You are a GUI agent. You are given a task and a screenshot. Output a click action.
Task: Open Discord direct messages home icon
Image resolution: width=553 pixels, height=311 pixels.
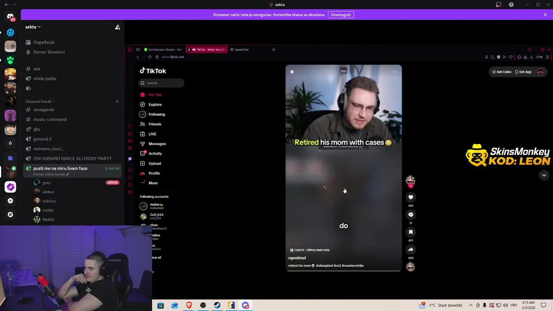coord(10,16)
